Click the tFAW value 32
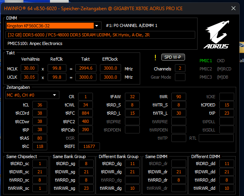 [x=132, y=97]
